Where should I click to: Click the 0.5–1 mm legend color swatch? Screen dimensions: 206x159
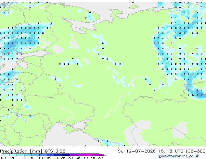click(x=13, y=155)
